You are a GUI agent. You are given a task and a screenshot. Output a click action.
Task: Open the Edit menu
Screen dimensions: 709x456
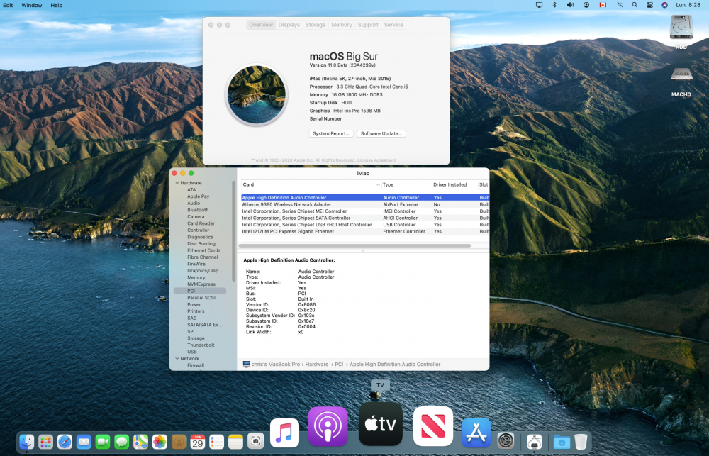(8, 5)
